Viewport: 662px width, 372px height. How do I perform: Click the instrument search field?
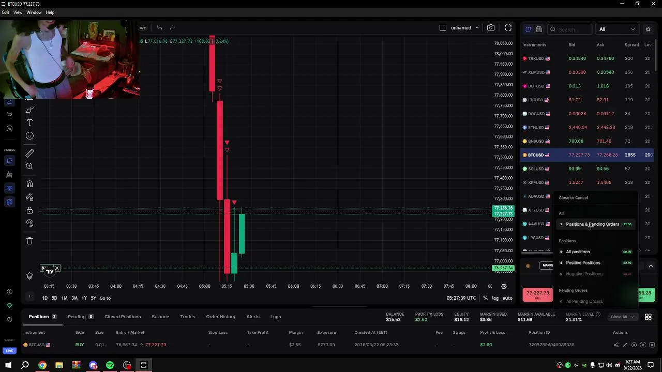click(569, 29)
